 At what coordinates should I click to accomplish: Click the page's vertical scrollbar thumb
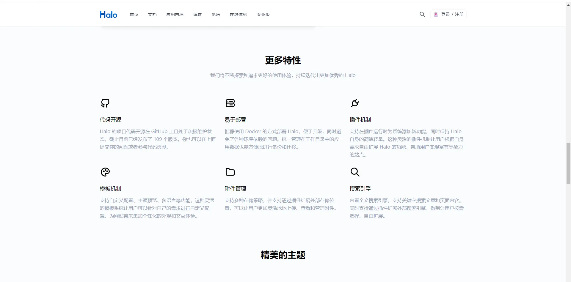[568, 163]
